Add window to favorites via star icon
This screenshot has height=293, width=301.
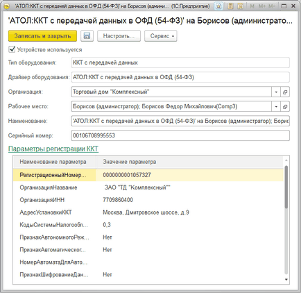click(x=218, y=6)
